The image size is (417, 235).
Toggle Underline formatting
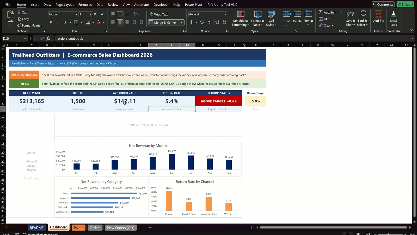coord(65,22)
